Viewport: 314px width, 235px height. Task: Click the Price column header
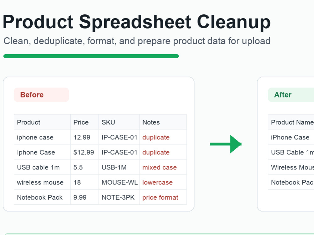click(x=84, y=122)
